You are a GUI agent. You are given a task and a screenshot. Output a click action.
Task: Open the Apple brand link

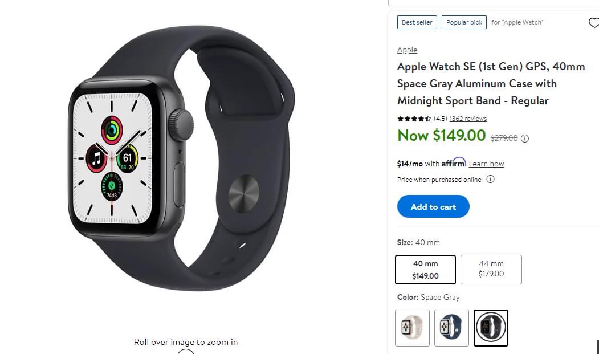point(408,50)
